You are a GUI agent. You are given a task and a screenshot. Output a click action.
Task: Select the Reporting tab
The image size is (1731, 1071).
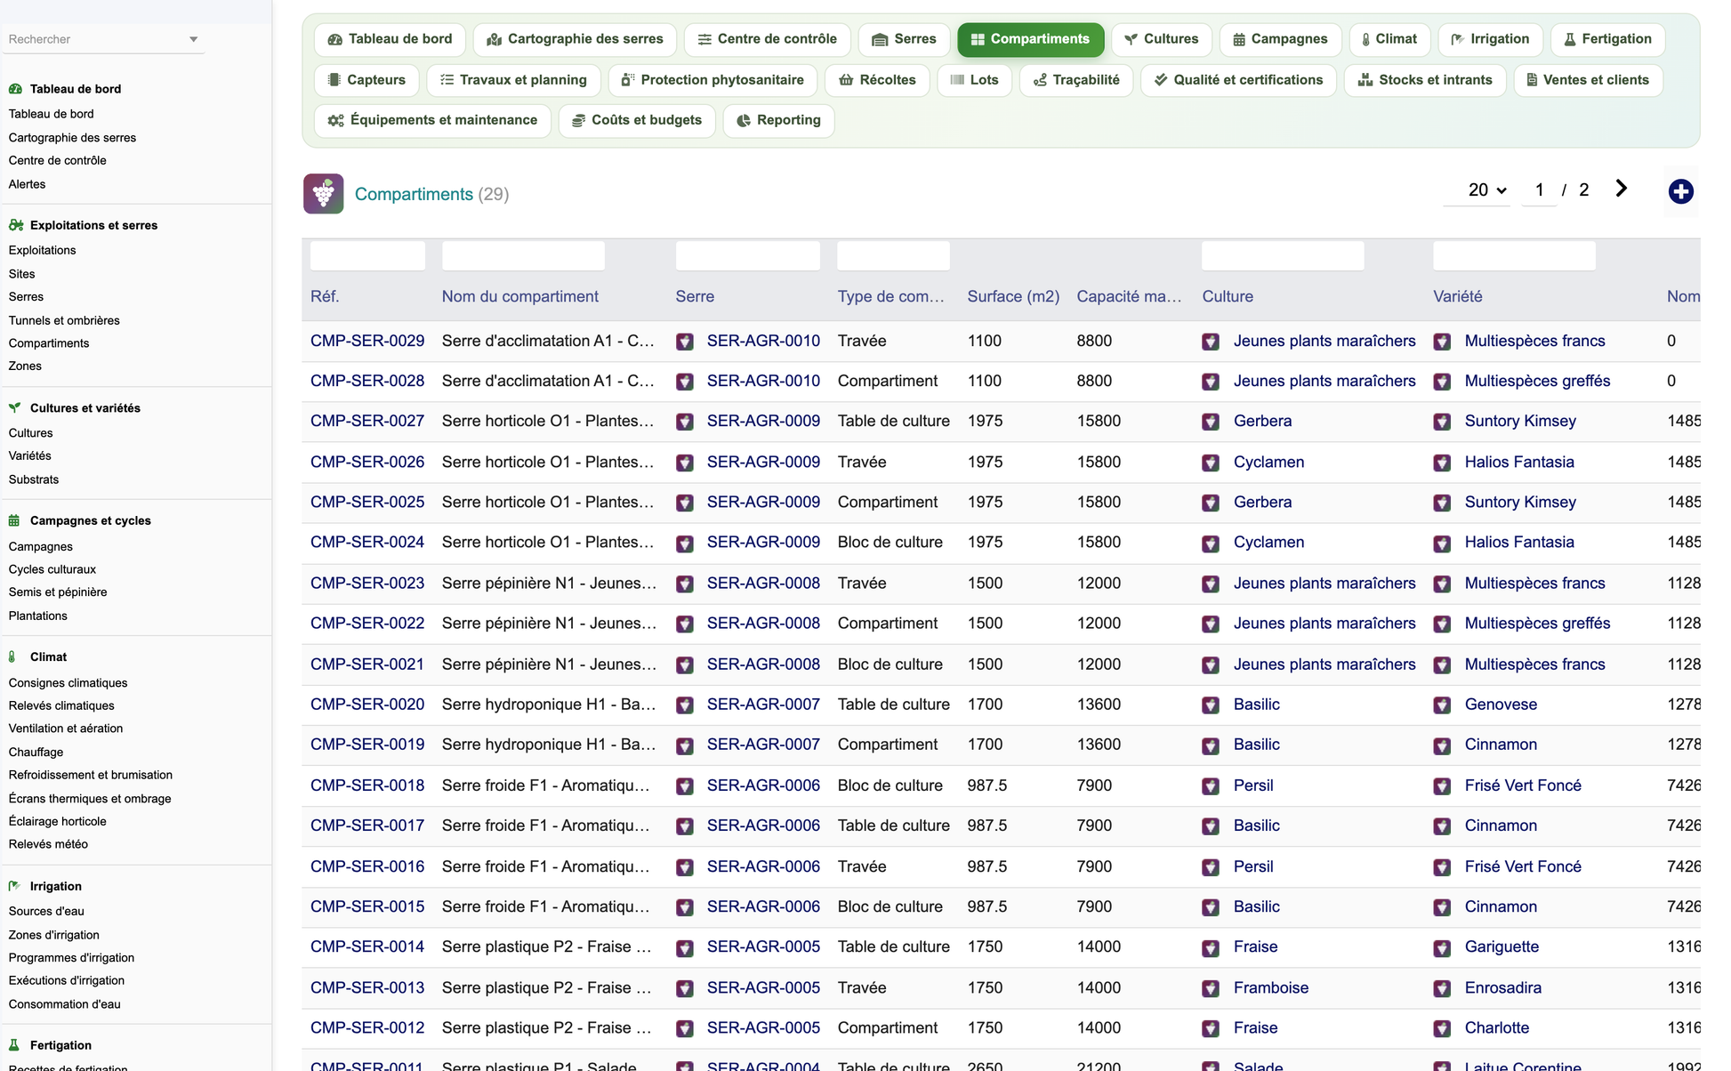pyautogui.click(x=779, y=120)
